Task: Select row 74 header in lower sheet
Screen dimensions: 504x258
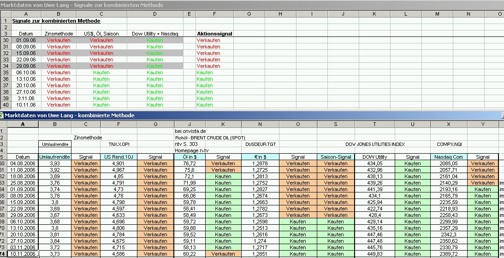Action: click(3, 254)
